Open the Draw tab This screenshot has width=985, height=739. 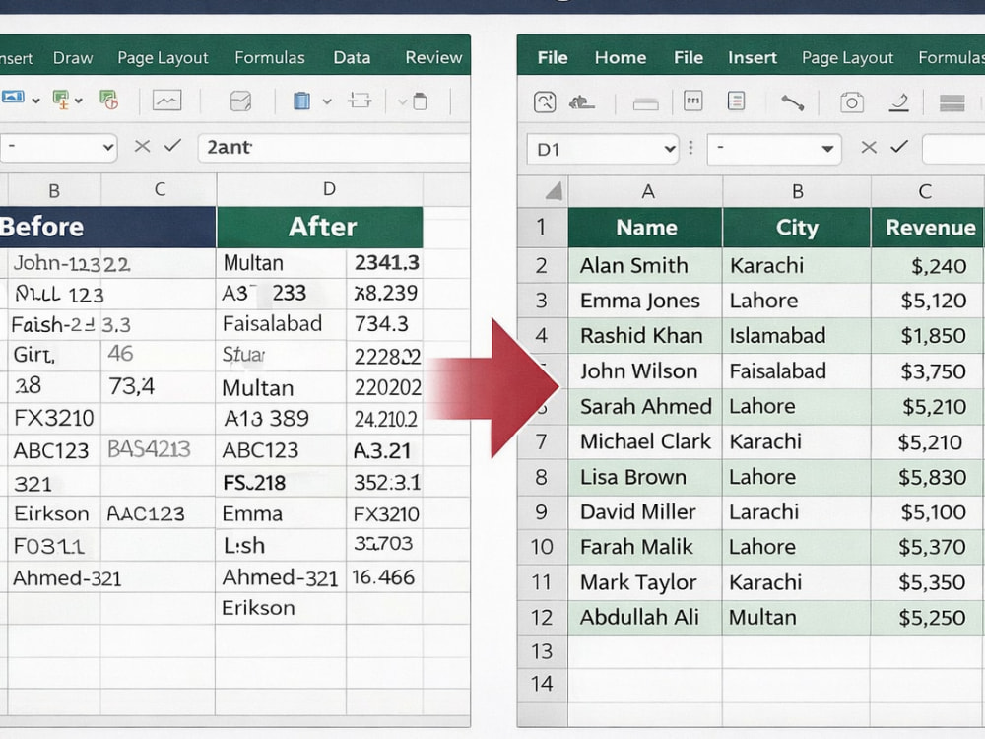[73, 58]
